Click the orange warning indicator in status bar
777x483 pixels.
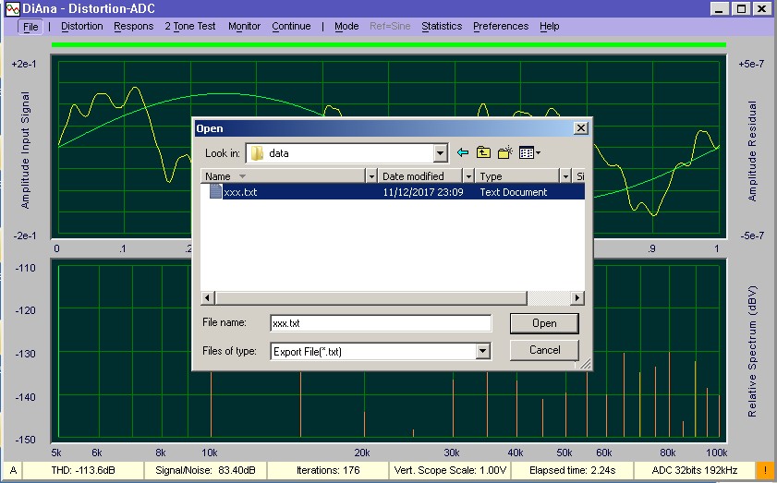click(763, 470)
